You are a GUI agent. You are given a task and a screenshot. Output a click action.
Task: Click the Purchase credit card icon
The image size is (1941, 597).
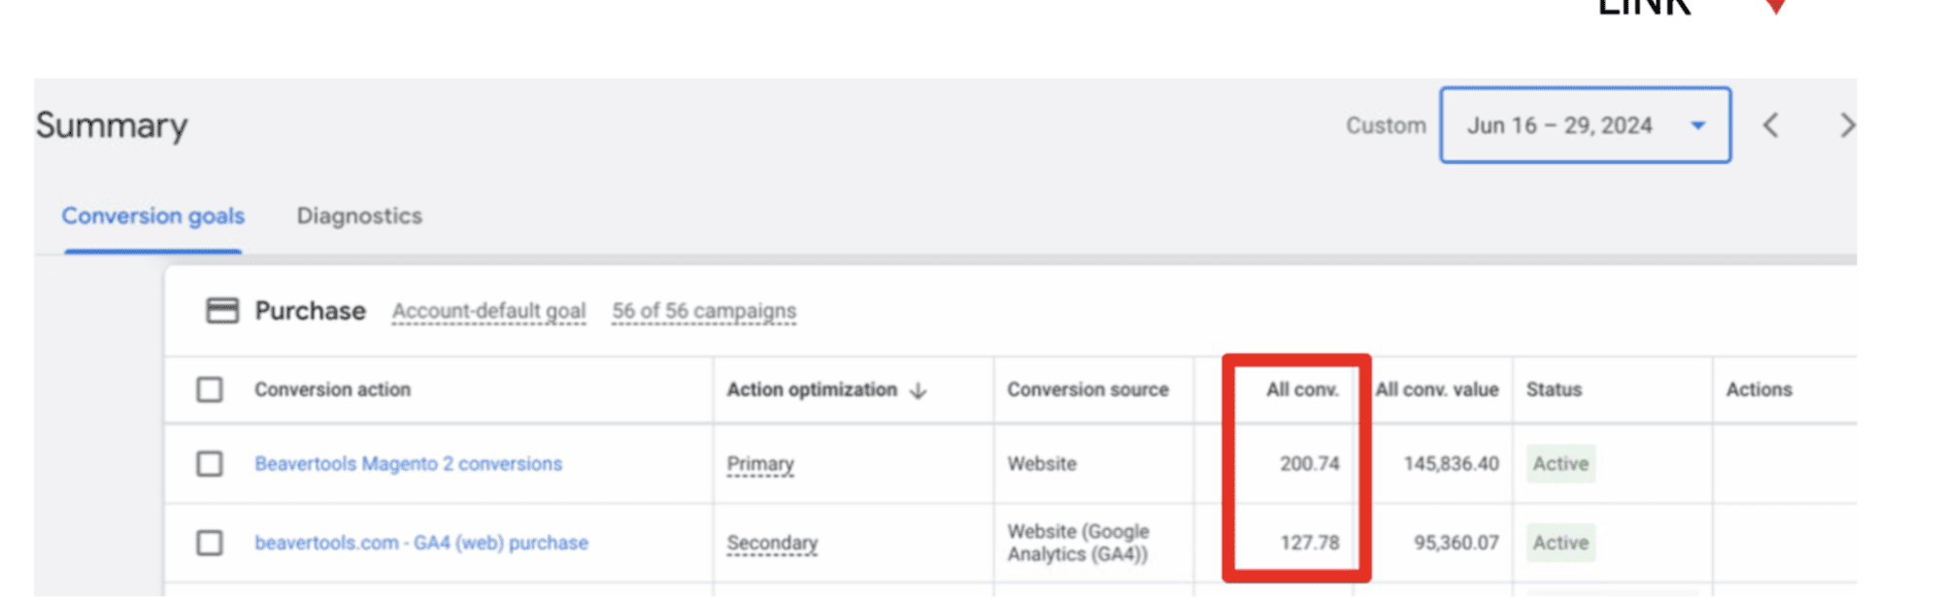click(222, 311)
